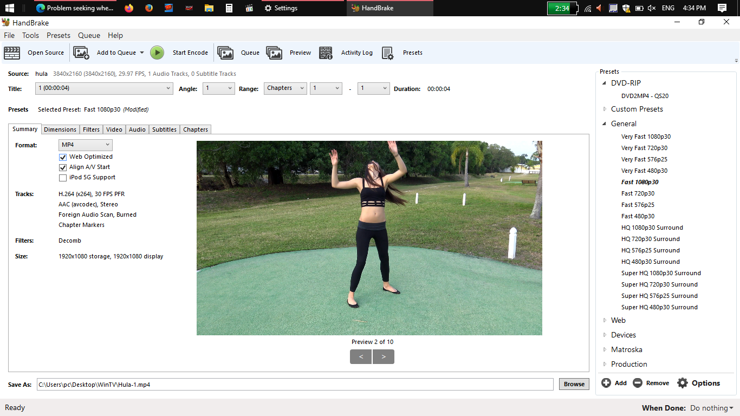The width and height of the screenshot is (740, 416).
Task: Click the Save As file path field
Action: [295, 385]
